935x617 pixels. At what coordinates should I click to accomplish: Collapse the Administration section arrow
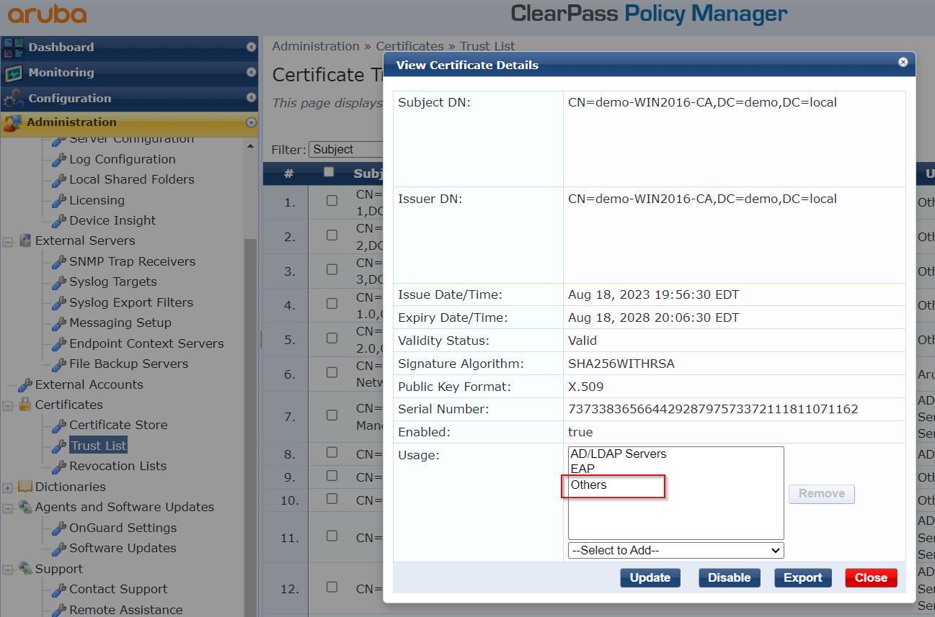click(x=251, y=123)
